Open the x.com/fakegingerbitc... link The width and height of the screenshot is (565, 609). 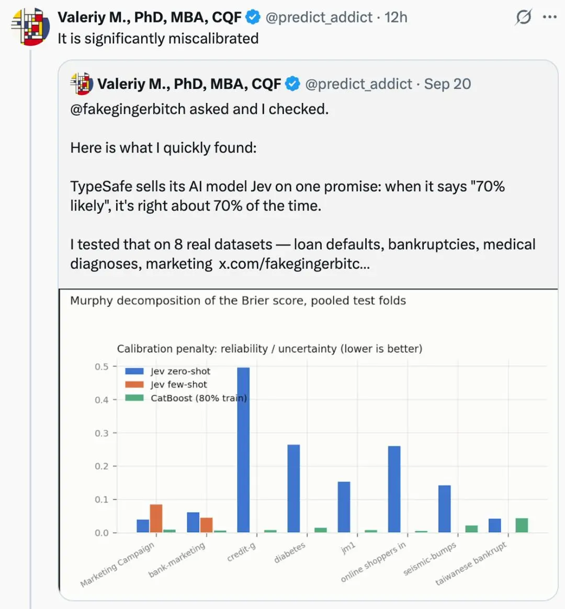point(294,263)
